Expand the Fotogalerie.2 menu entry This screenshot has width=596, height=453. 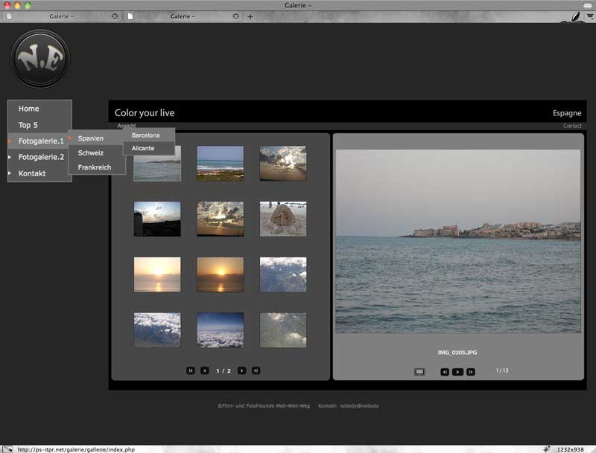coord(41,157)
